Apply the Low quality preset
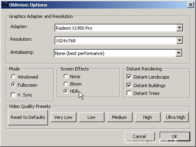 coord(91,117)
